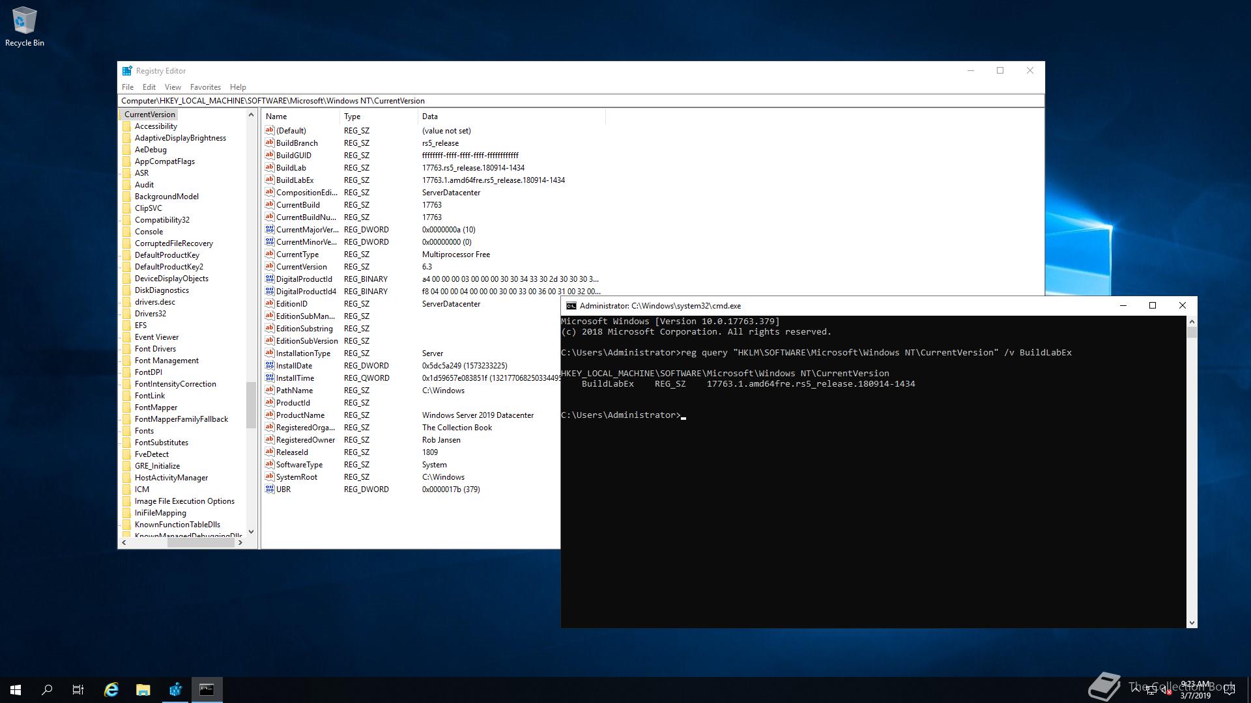Open the Favorites menu in Registry Editor
The image size is (1251, 703).
tap(205, 87)
